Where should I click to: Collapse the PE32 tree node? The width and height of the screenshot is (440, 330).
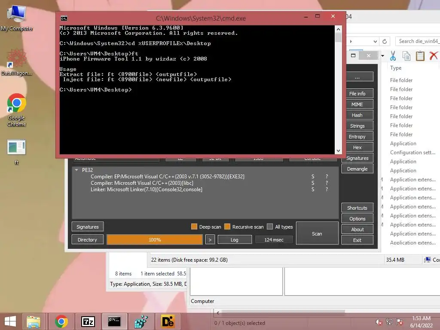click(x=76, y=170)
